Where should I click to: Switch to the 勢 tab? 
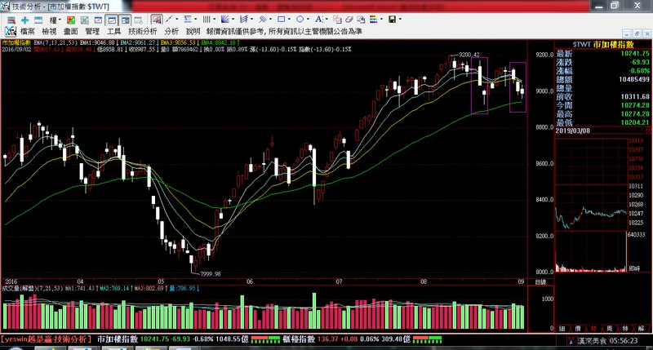click(x=593, y=328)
